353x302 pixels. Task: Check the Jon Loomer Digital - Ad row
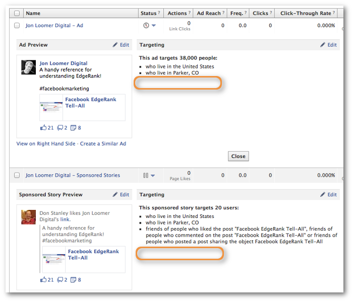(17, 25)
